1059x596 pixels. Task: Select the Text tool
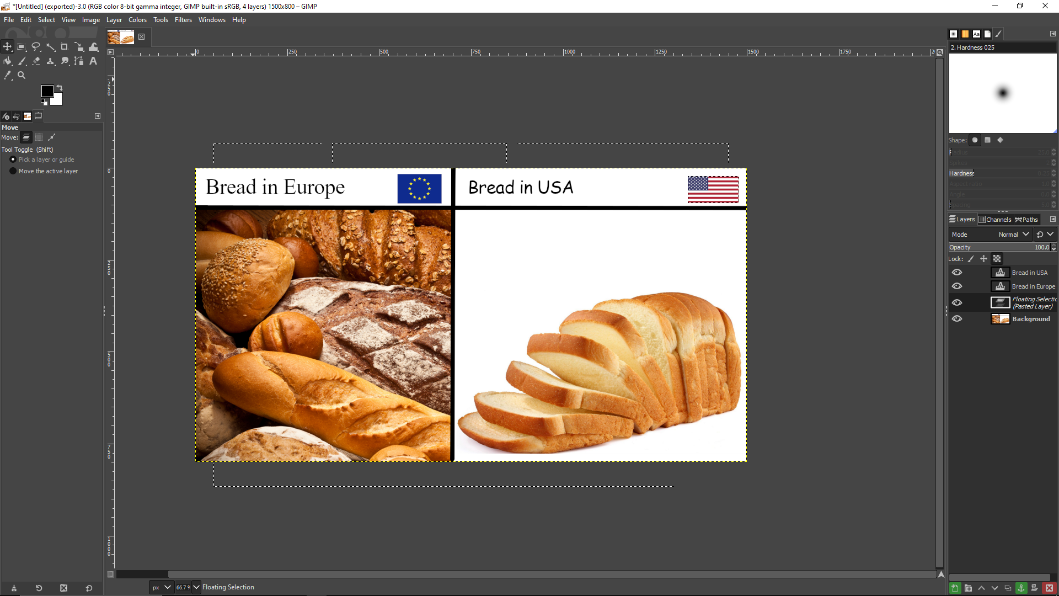[93, 61]
